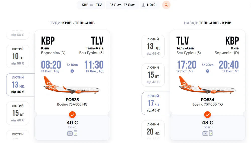The height and width of the screenshot is (143, 251).
Task: Click the swap arrows between KBP and TLV
Action: pyautogui.click(x=91, y=5)
